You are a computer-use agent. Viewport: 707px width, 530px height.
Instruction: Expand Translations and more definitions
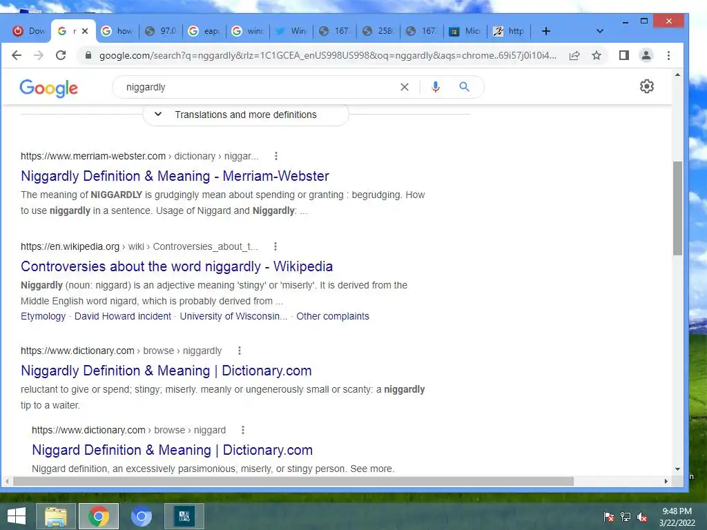pyautogui.click(x=246, y=115)
